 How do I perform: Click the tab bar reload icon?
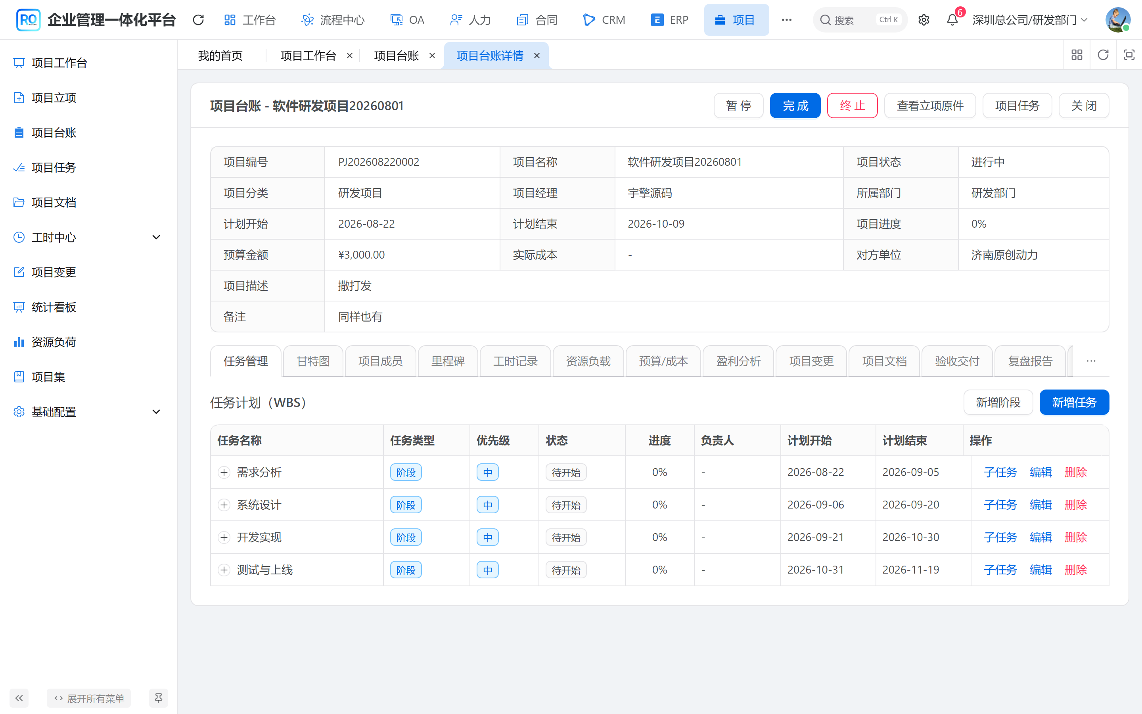[1103, 55]
